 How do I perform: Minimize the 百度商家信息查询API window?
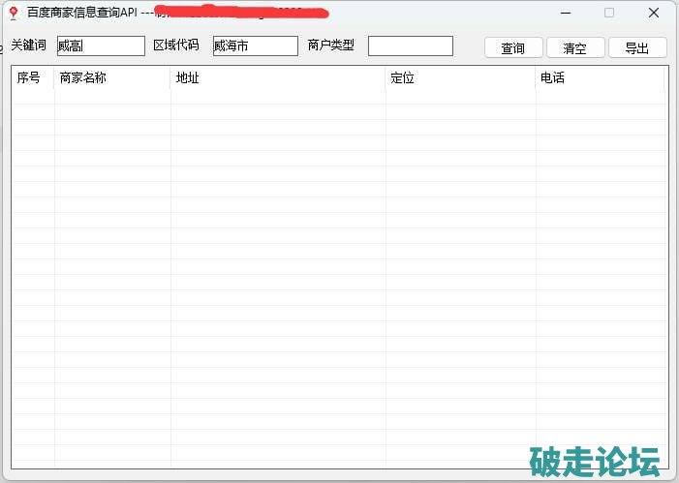pyautogui.click(x=565, y=13)
